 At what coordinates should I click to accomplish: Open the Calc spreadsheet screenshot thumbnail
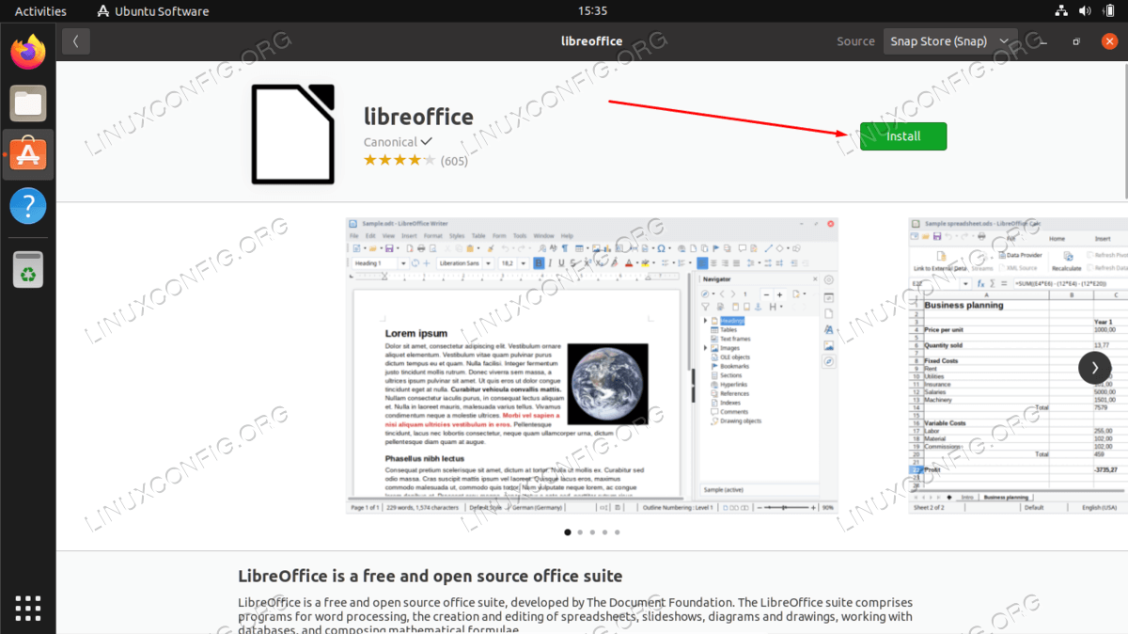pyautogui.click(x=1018, y=366)
